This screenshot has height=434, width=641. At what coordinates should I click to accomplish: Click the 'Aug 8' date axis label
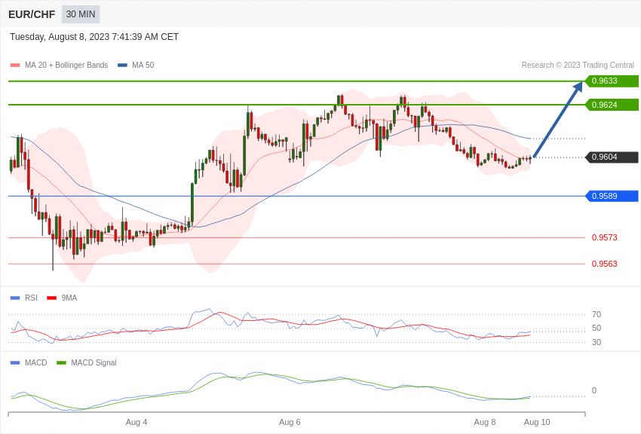click(x=485, y=422)
